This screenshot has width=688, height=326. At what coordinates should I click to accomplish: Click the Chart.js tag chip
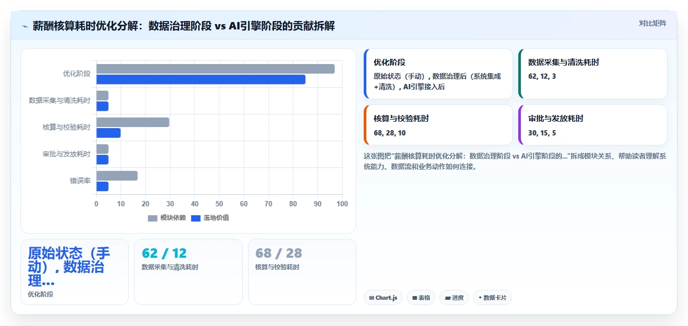[x=383, y=298]
